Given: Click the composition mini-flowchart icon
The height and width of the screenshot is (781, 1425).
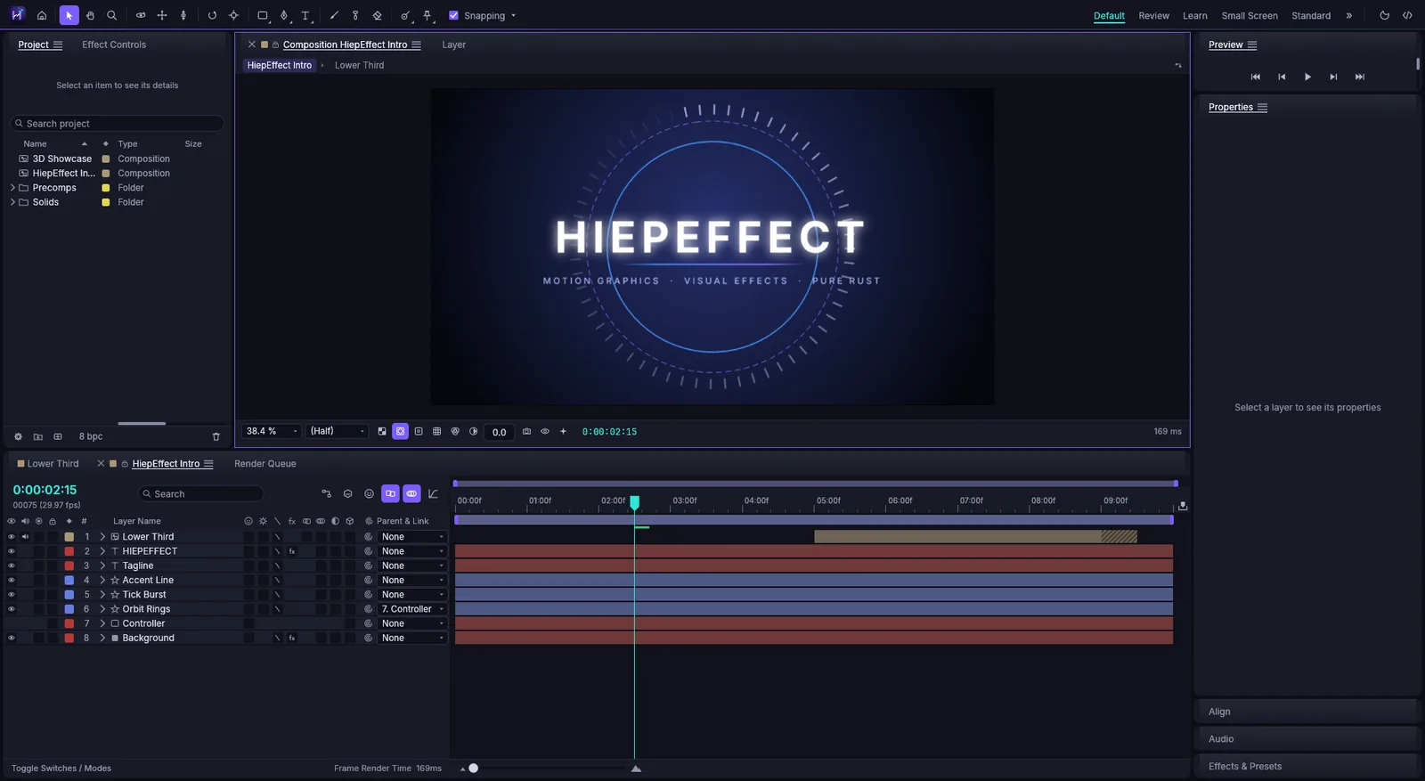Looking at the screenshot, I should [326, 493].
